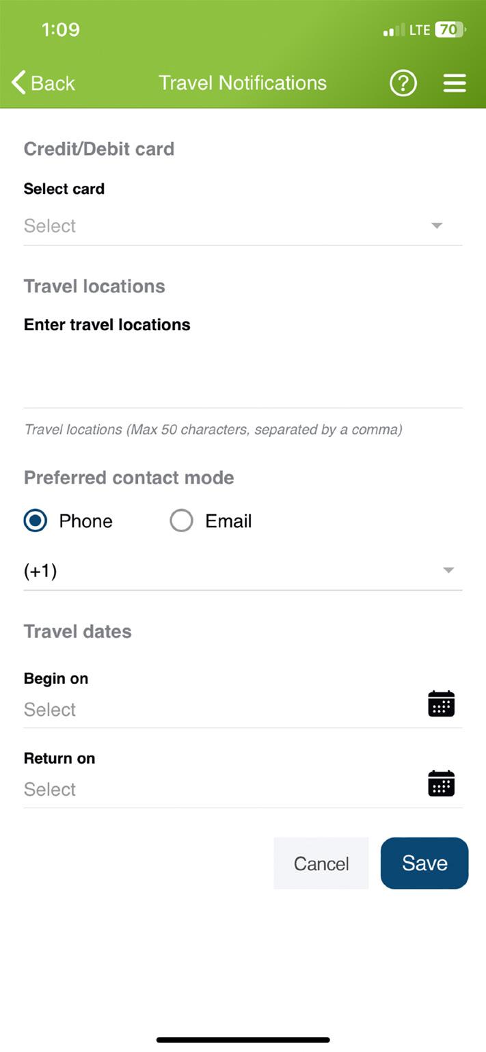Expand the Select card dropdown arrow
Screen dimensions: 486x1052
[437, 225]
